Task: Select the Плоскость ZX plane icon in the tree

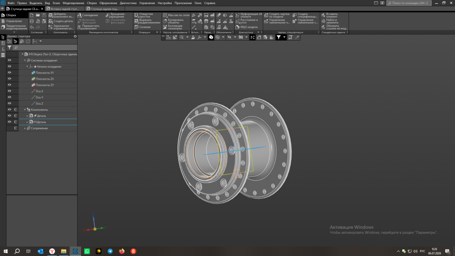Action: click(33, 79)
